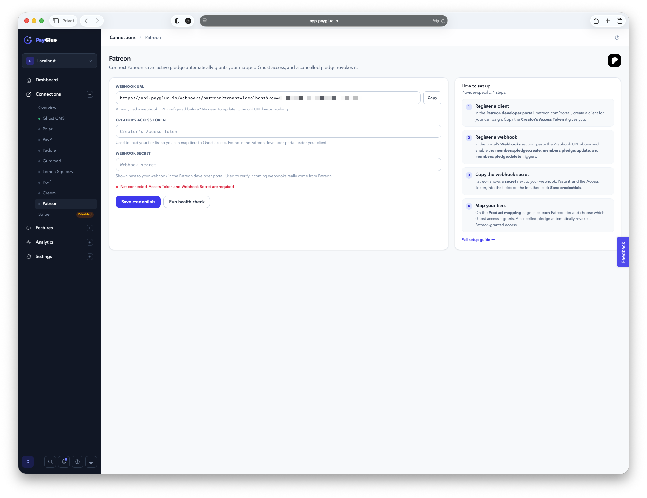Click the dark round extension icon
Screen dimensions: 647x498
point(188,21)
